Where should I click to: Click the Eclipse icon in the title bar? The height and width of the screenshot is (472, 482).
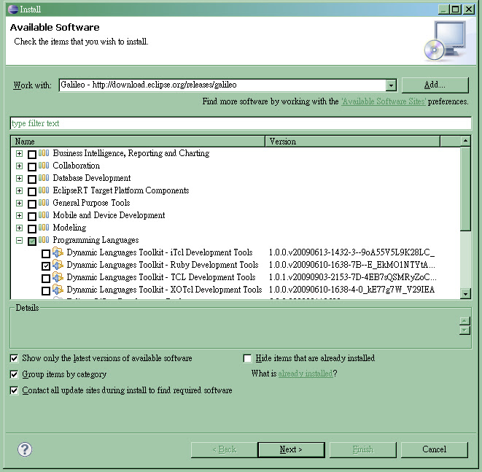pyautogui.click(x=13, y=9)
